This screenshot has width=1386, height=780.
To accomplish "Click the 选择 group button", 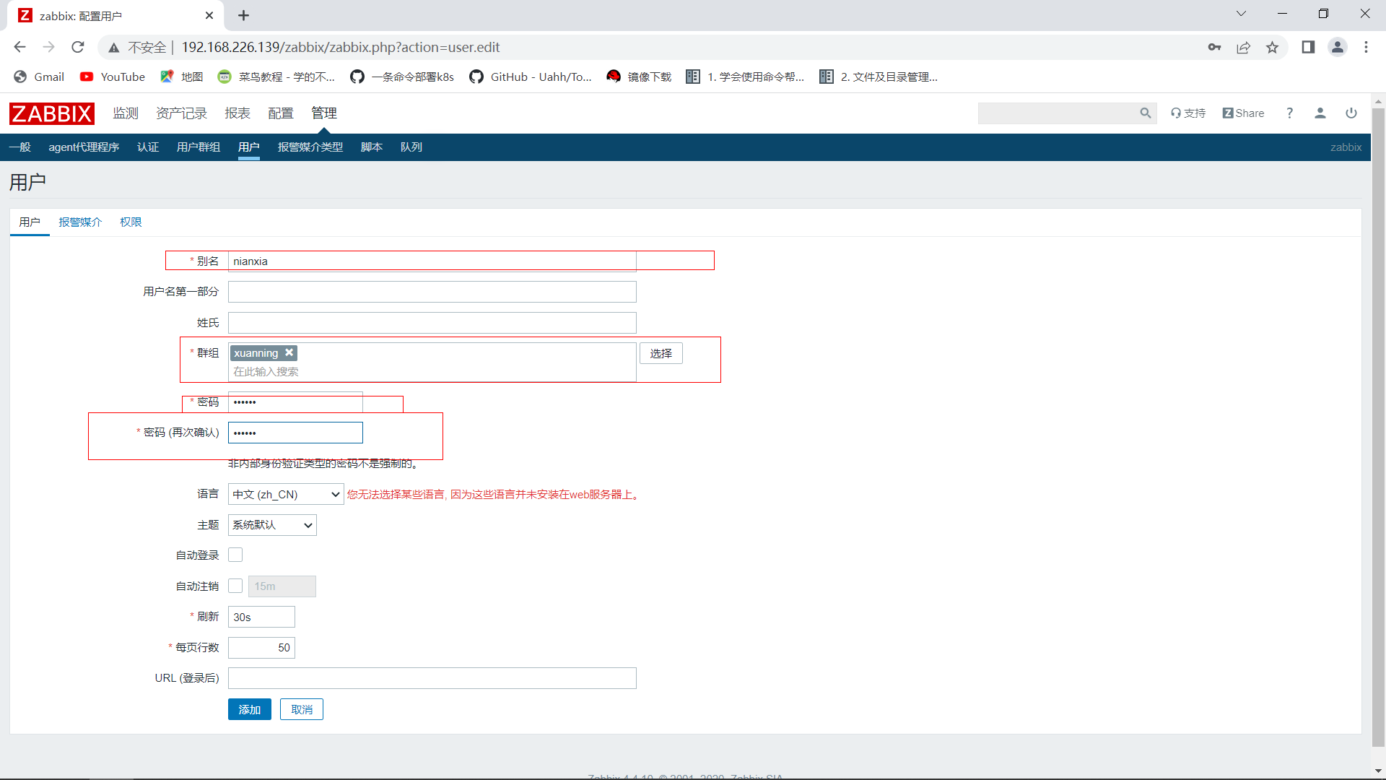I will click(661, 353).
